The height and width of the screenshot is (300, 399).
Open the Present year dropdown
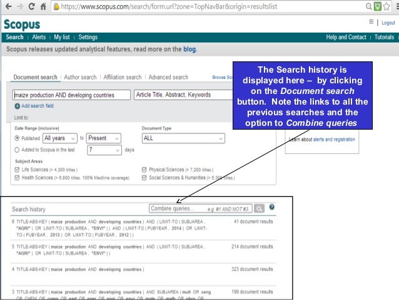point(104,138)
